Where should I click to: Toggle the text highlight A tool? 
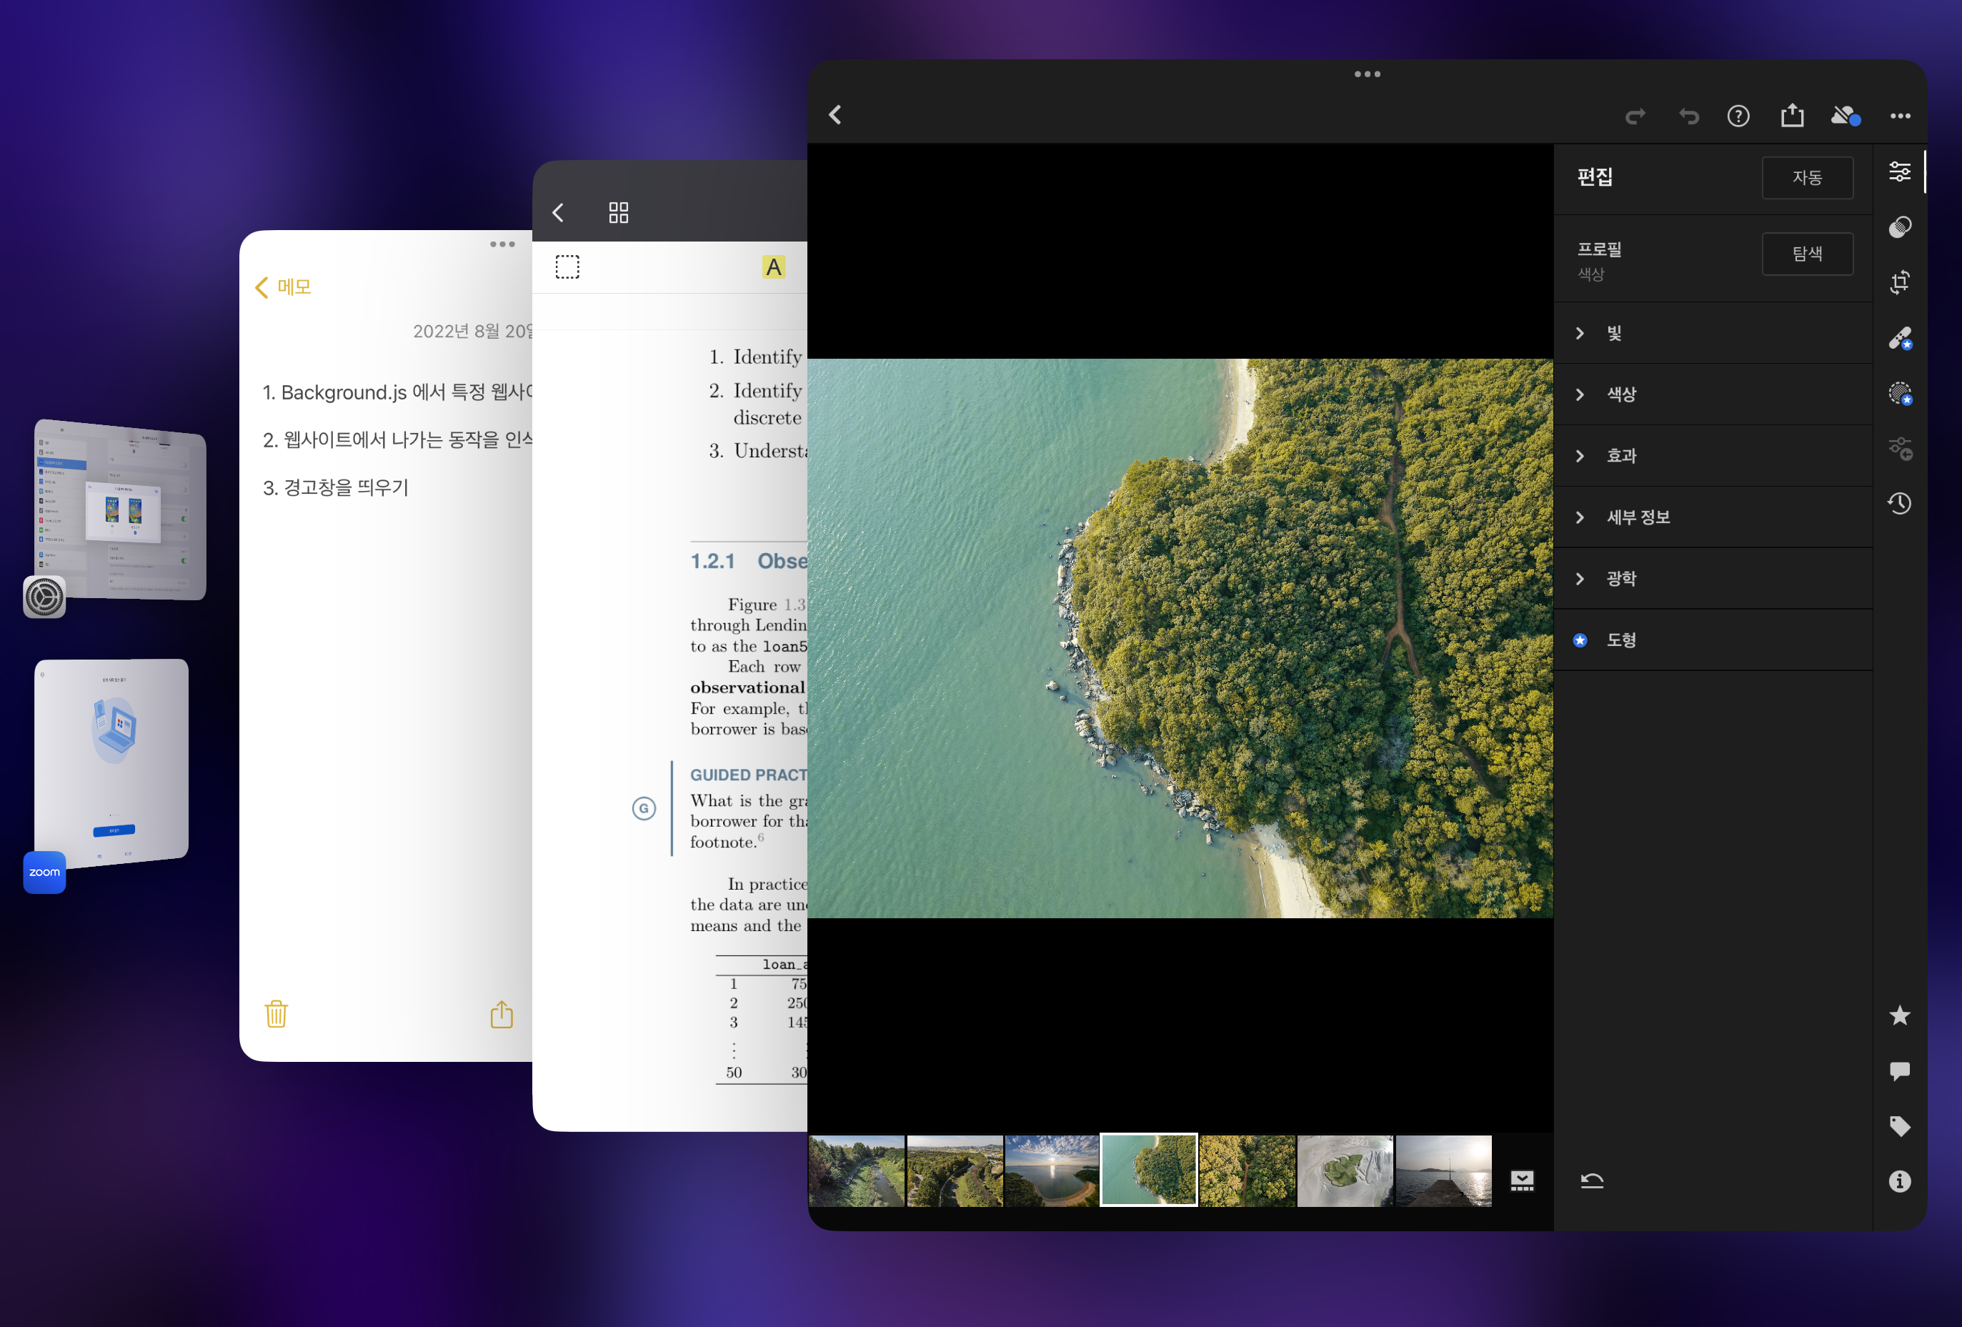click(x=773, y=267)
